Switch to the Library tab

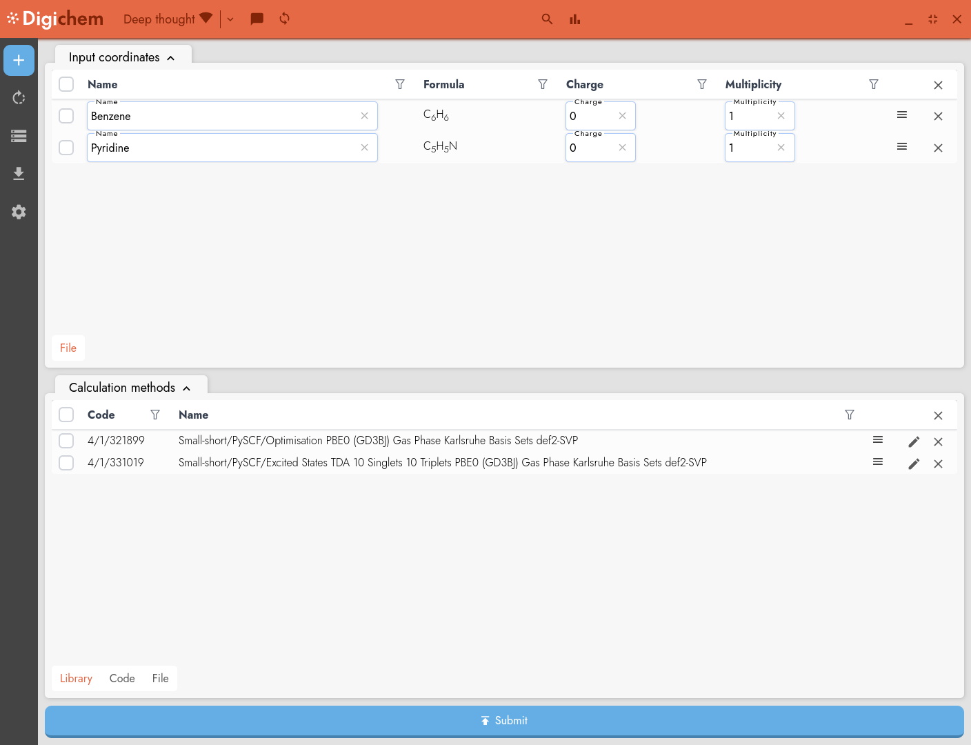point(76,678)
